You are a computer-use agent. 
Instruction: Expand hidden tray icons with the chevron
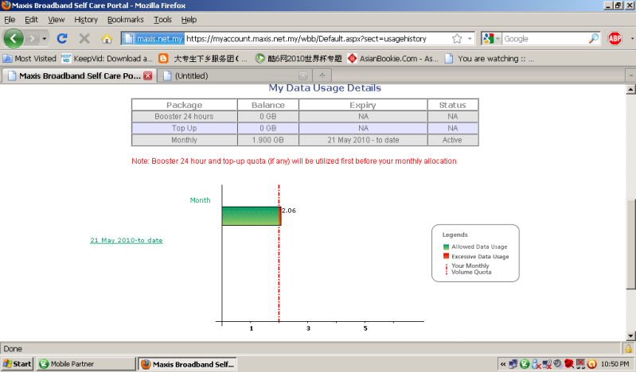click(503, 364)
